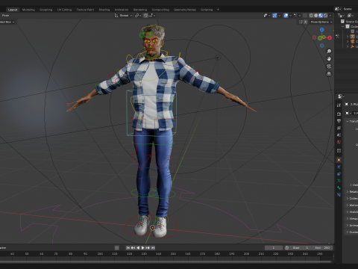Open the Output properties tab
Viewport: 358px width, 269px height.
click(339, 121)
